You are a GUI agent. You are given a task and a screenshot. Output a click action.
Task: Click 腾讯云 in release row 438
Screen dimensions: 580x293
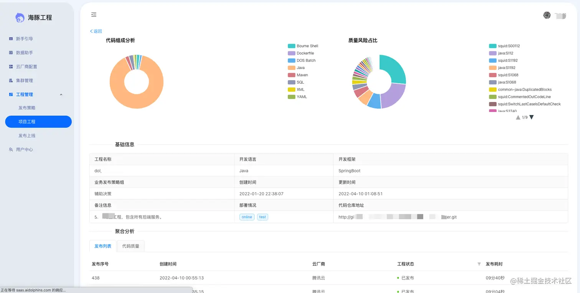click(x=319, y=278)
